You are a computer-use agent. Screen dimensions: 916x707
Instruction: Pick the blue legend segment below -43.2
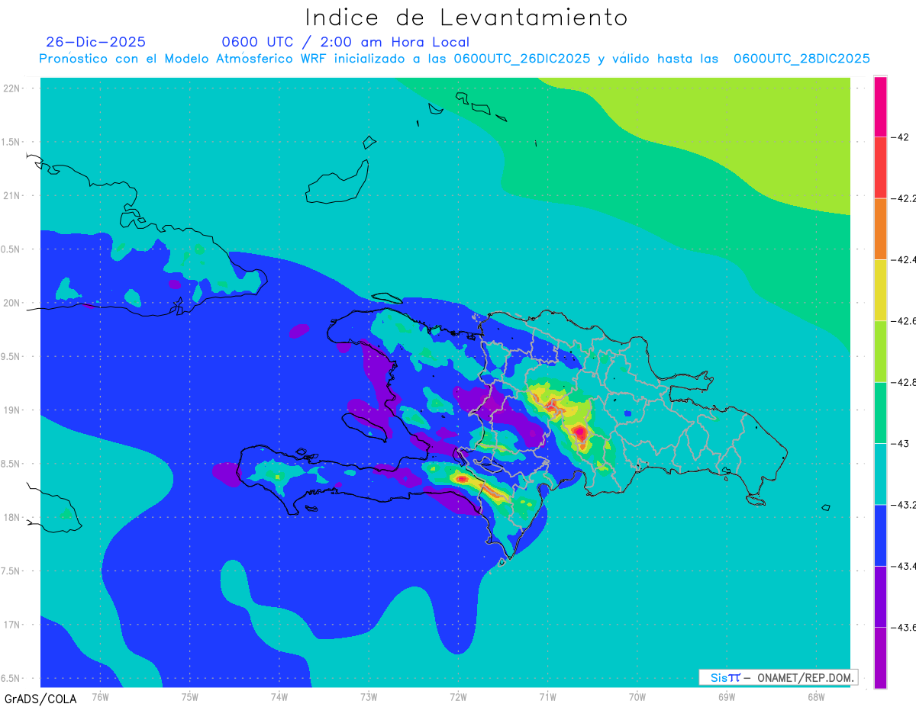[880, 535]
